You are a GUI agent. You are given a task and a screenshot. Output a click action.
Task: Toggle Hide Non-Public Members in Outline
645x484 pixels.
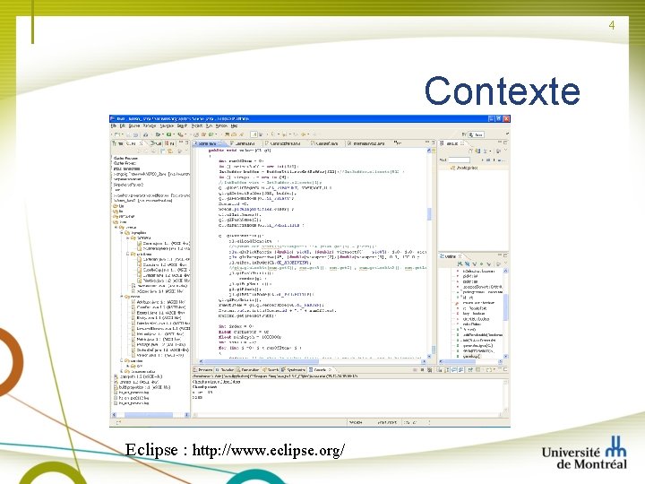pyautogui.click(x=482, y=264)
